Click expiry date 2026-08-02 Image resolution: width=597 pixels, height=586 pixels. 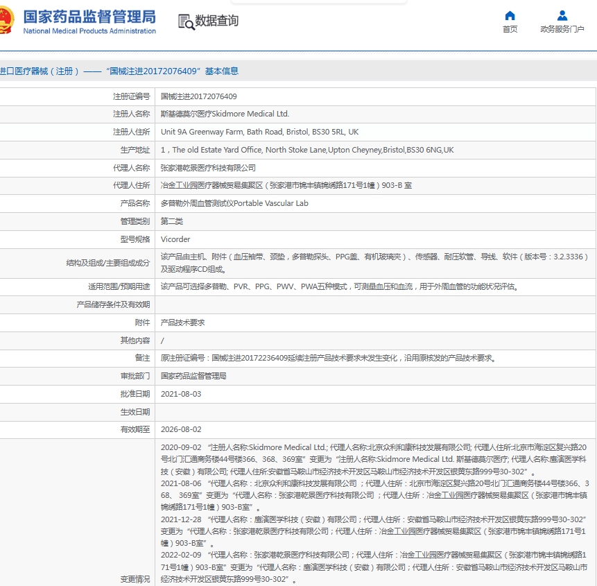coord(181,429)
